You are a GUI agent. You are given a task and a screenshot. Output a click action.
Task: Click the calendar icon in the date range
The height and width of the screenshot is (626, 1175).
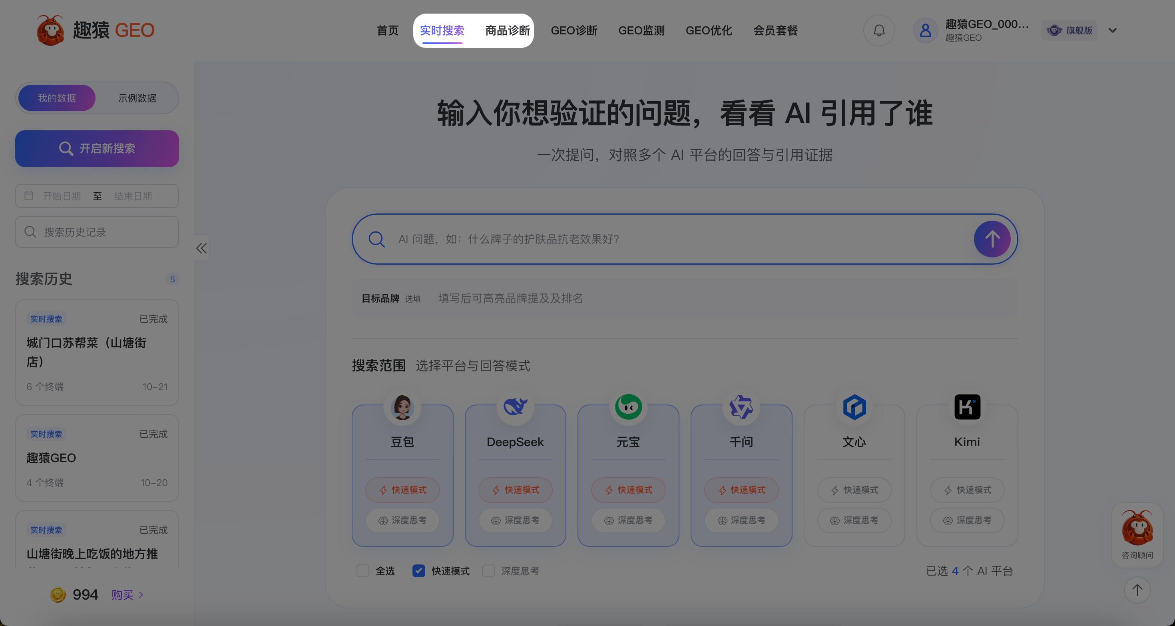click(x=29, y=196)
